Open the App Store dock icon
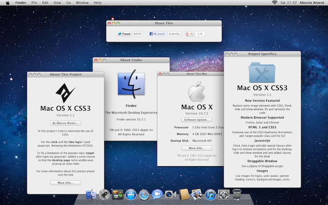This screenshot has height=205, width=328. [x=131, y=195]
